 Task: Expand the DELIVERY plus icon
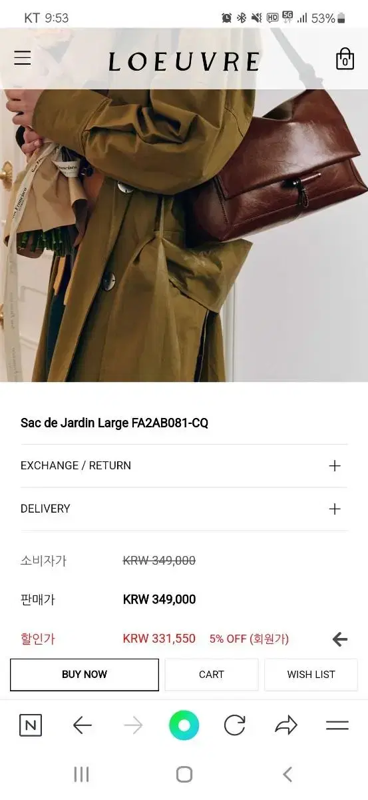pyautogui.click(x=335, y=509)
